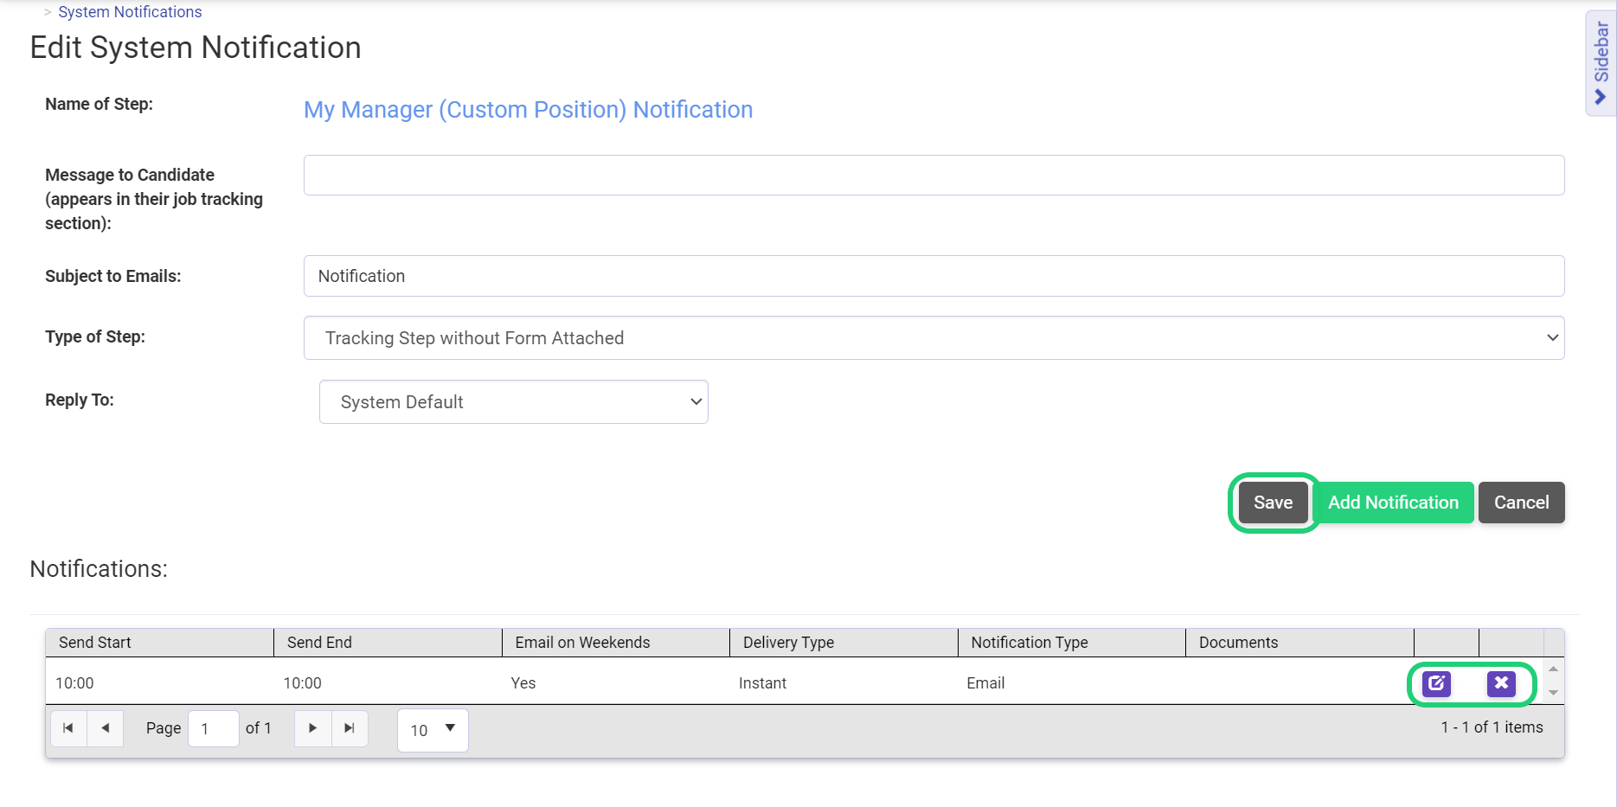Go to next page of notifications

313,728
